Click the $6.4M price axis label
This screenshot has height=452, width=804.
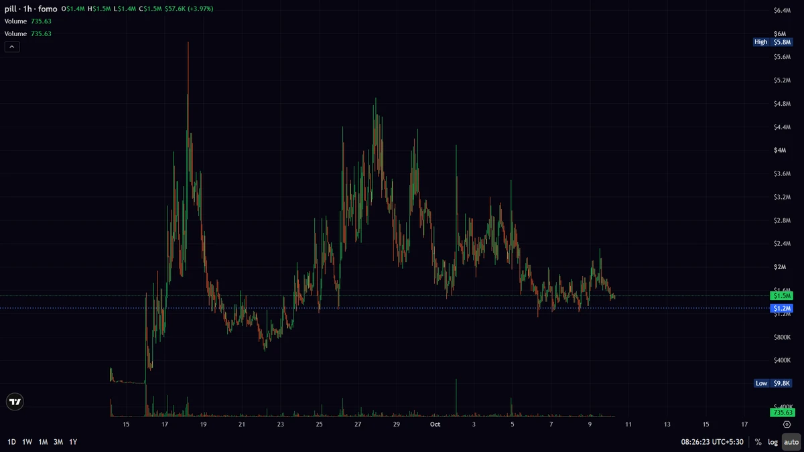pyautogui.click(x=783, y=11)
